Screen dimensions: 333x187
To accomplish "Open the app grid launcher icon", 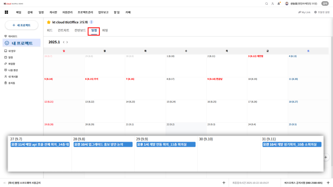I will click(6, 12).
